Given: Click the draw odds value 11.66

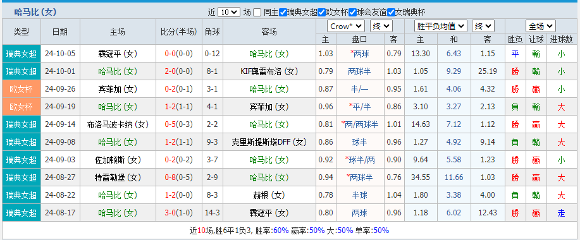Looking at the screenshot, I should tap(454, 177).
